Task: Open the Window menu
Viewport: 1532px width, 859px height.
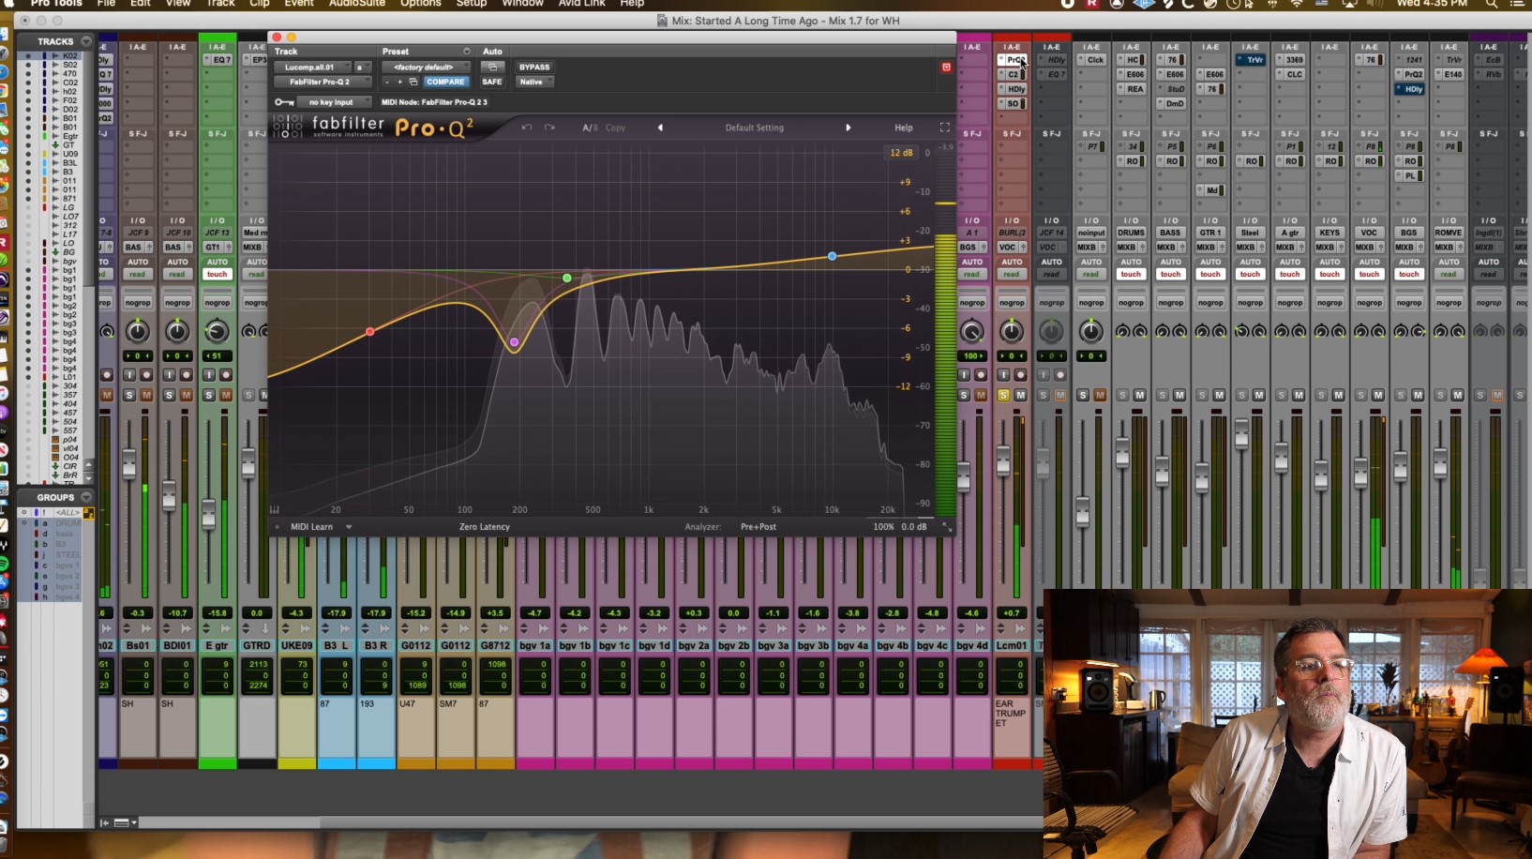Action: (522, 4)
